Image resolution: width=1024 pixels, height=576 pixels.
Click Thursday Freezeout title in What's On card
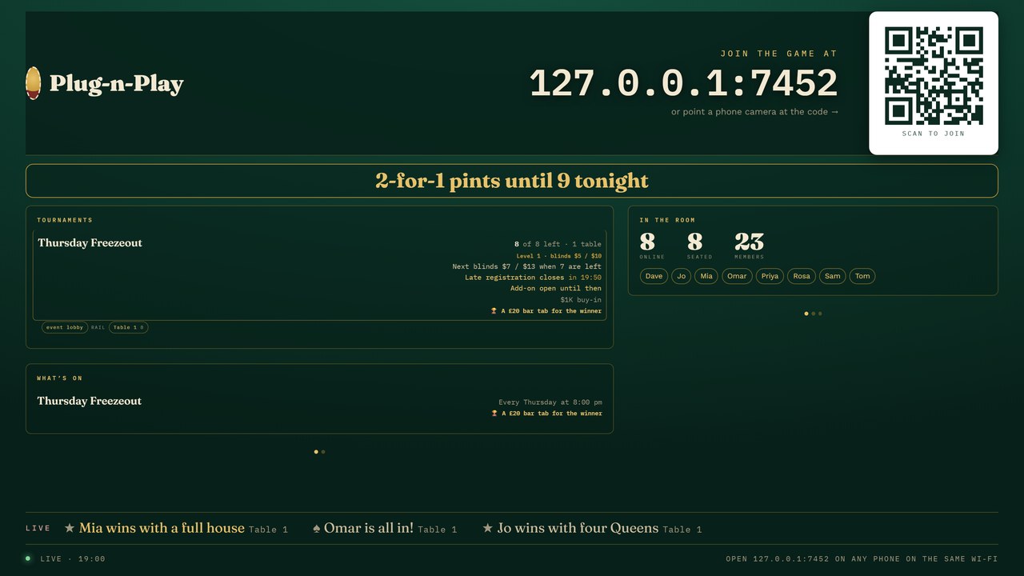pyautogui.click(x=90, y=401)
